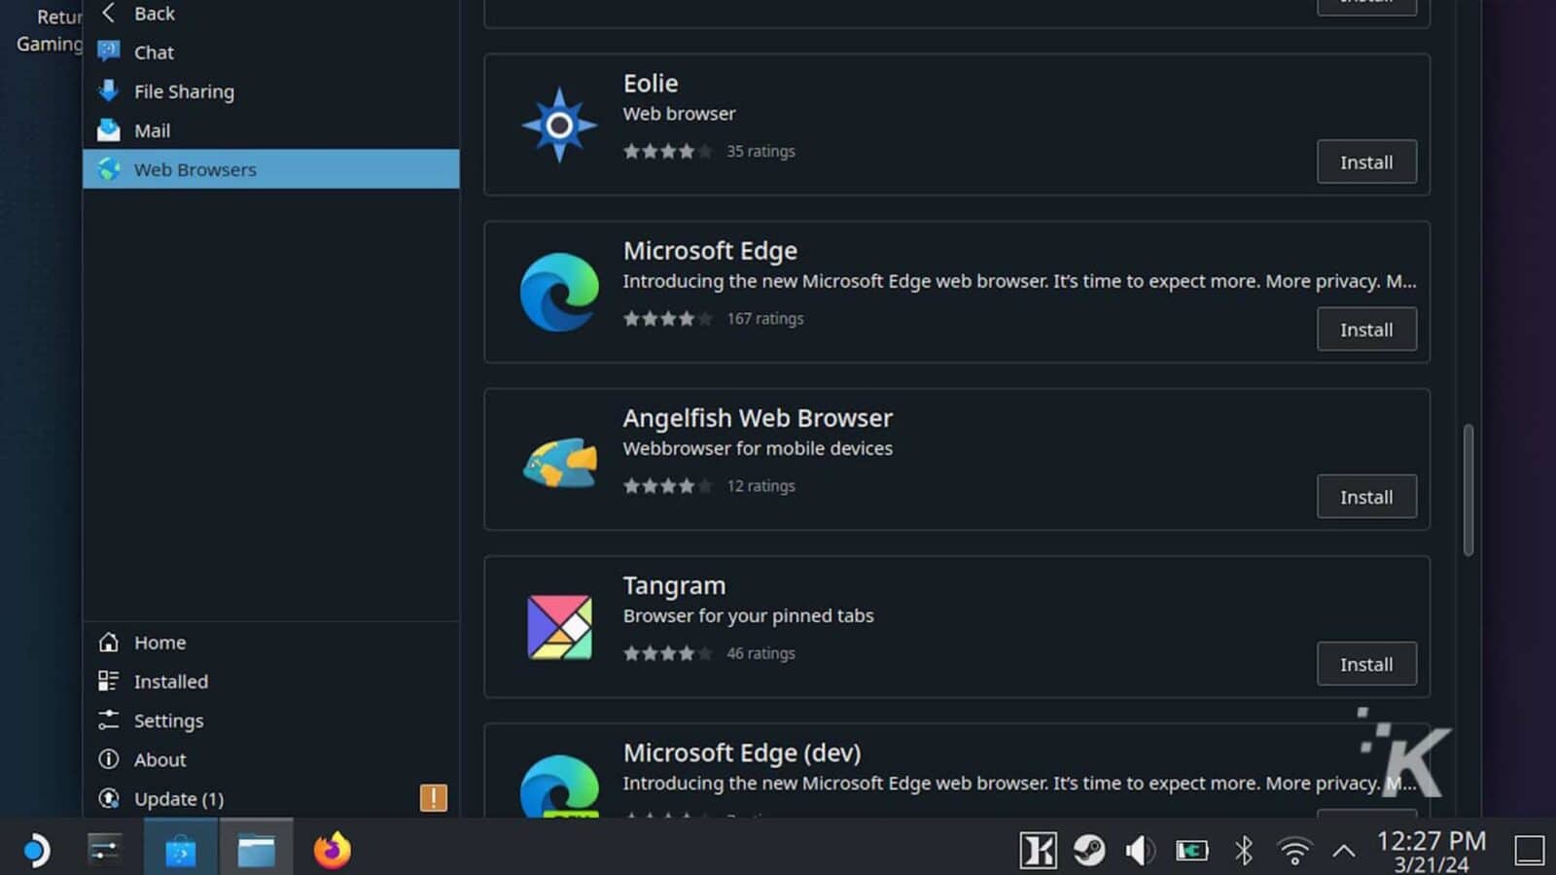
Task: Open Steam from the system tray
Action: [x=1089, y=851]
